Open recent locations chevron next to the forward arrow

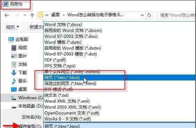[x=25, y=15]
